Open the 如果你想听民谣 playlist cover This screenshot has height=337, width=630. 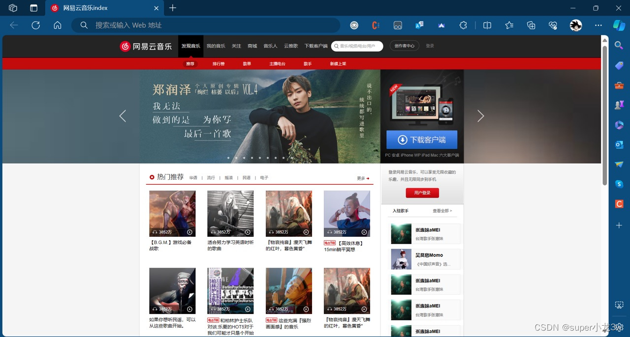(172, 291)
